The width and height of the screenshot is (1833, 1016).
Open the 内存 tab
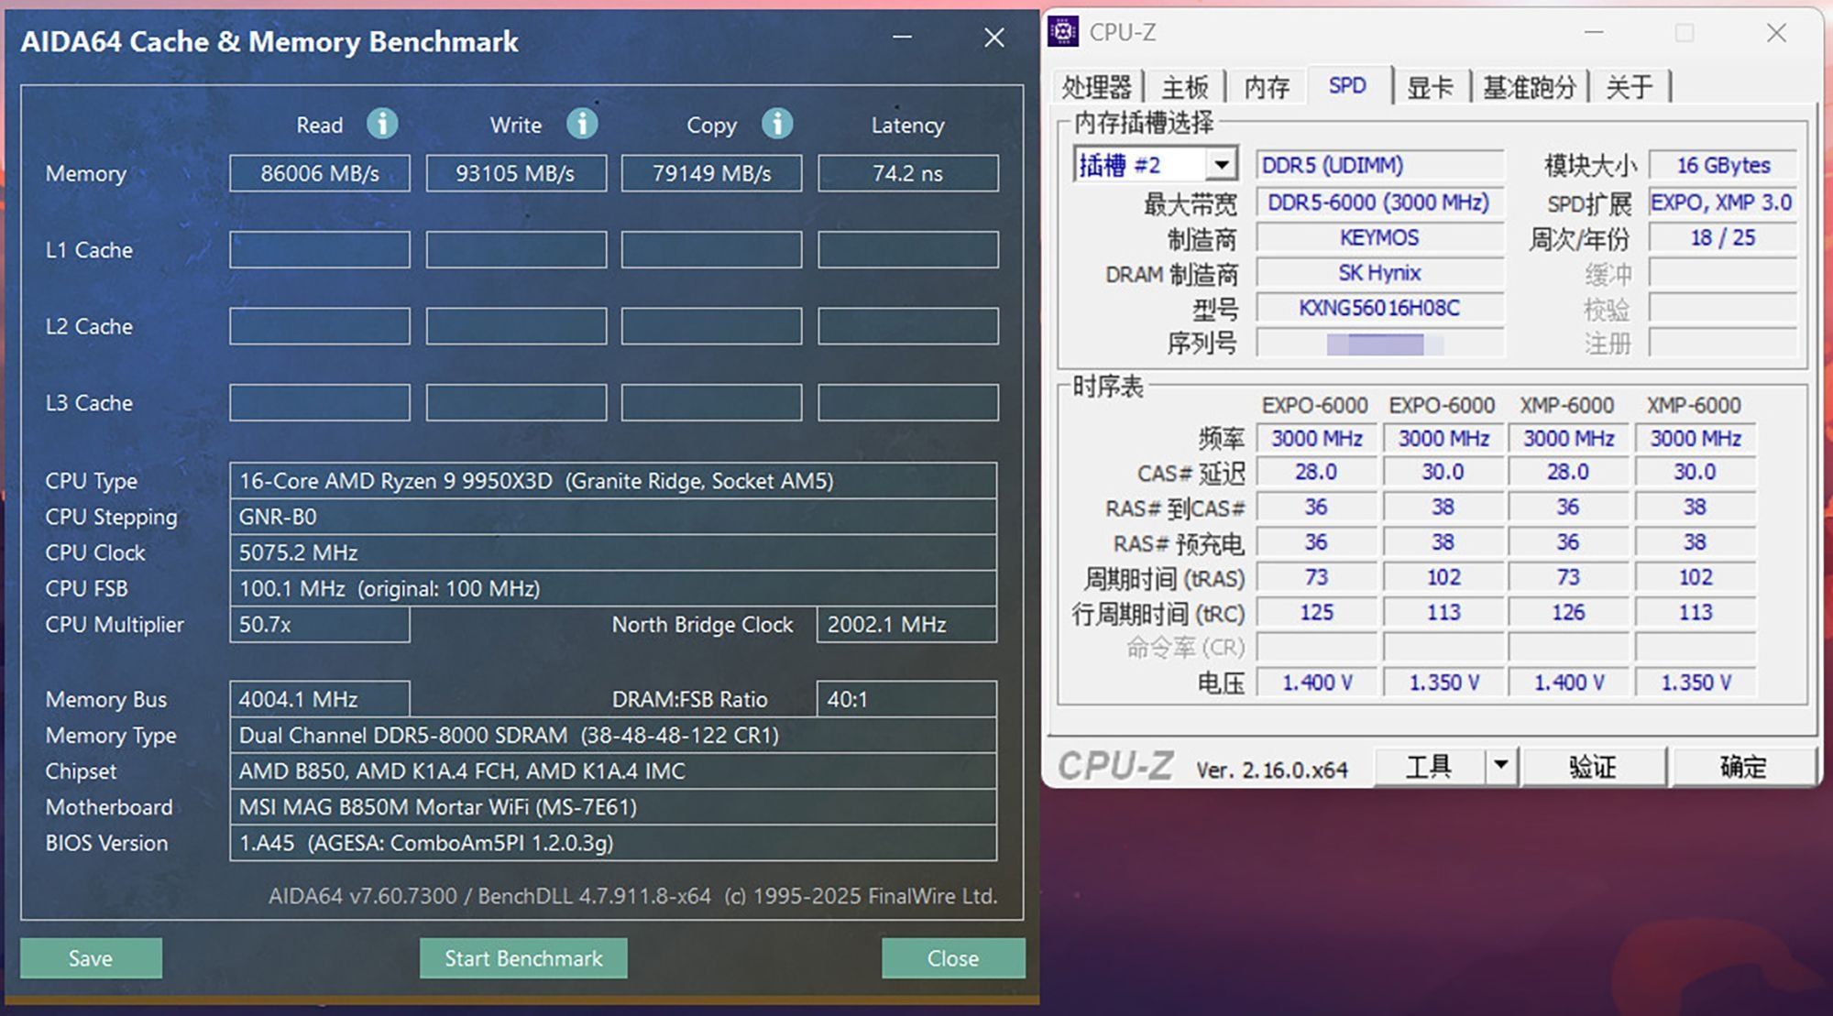click(1267, 87)
